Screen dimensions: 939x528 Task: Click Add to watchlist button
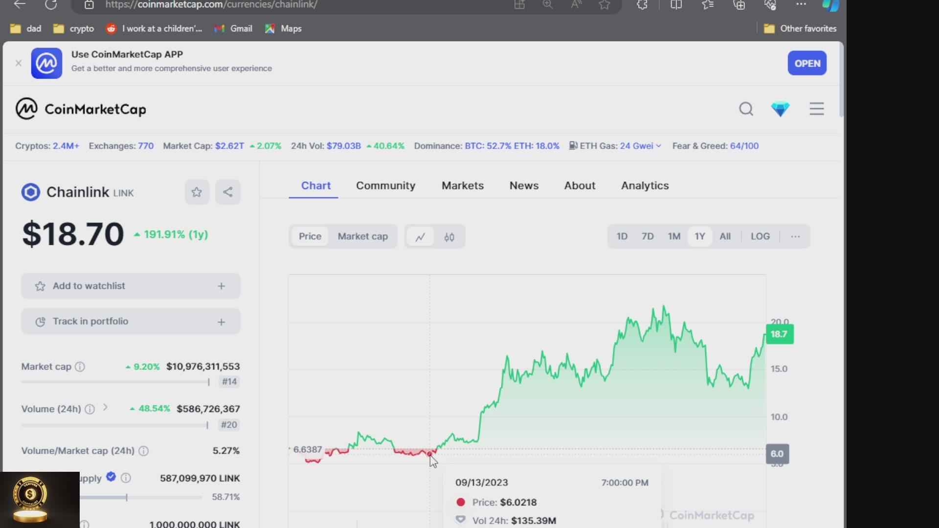click(131, 286)
